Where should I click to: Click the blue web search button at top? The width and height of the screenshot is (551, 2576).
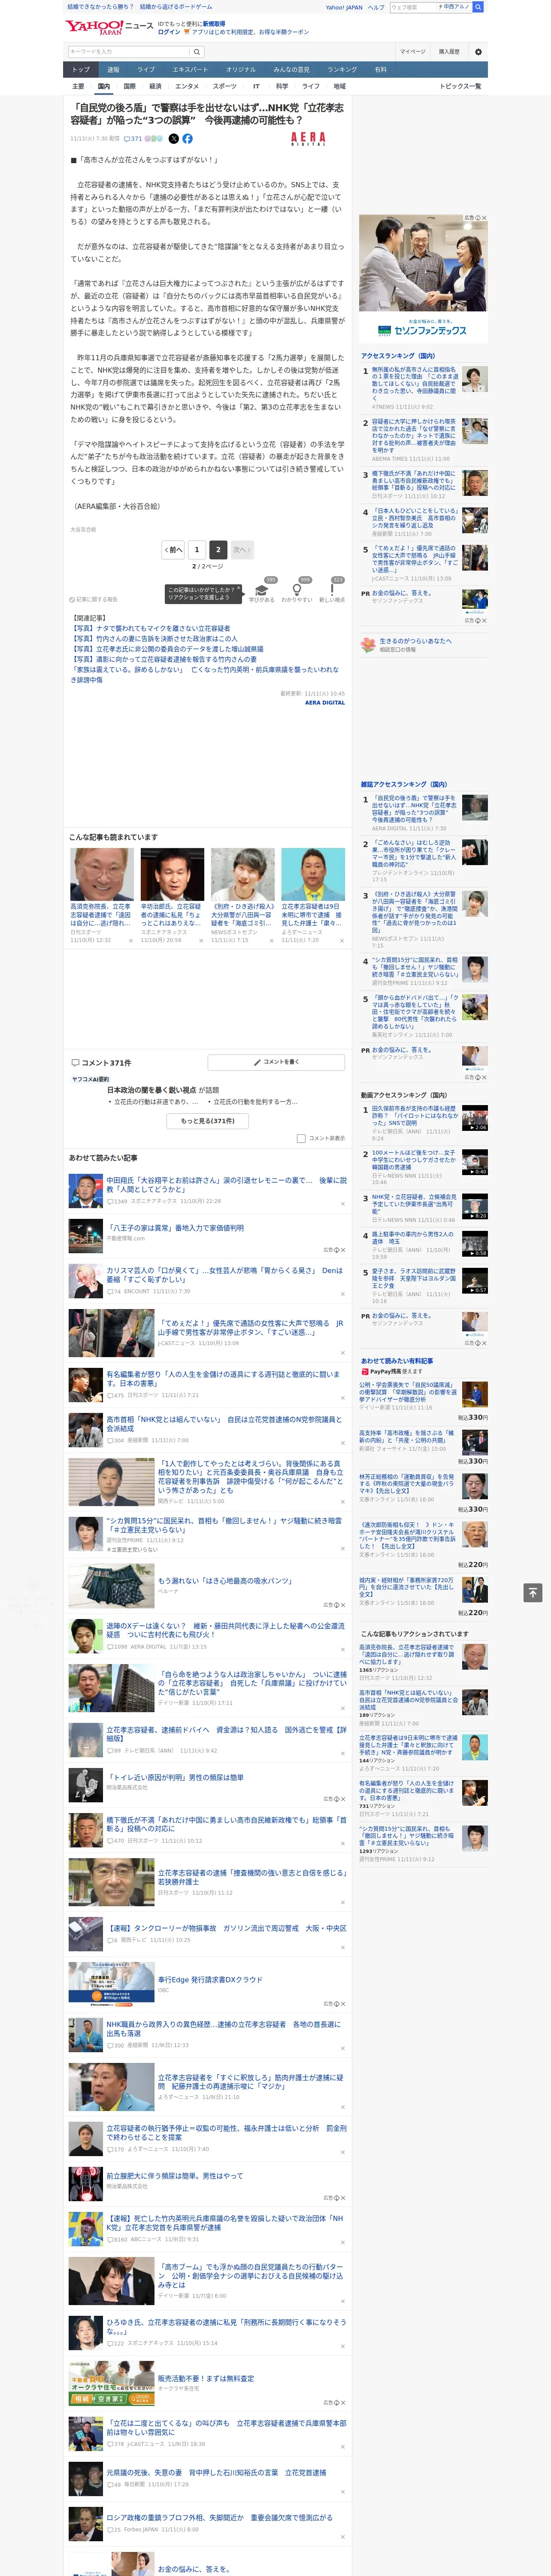[478, 7]
